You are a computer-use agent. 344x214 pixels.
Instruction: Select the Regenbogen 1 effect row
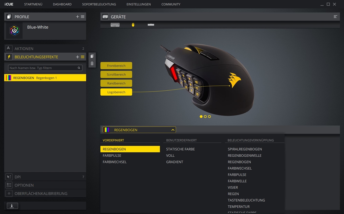[45, 78]
